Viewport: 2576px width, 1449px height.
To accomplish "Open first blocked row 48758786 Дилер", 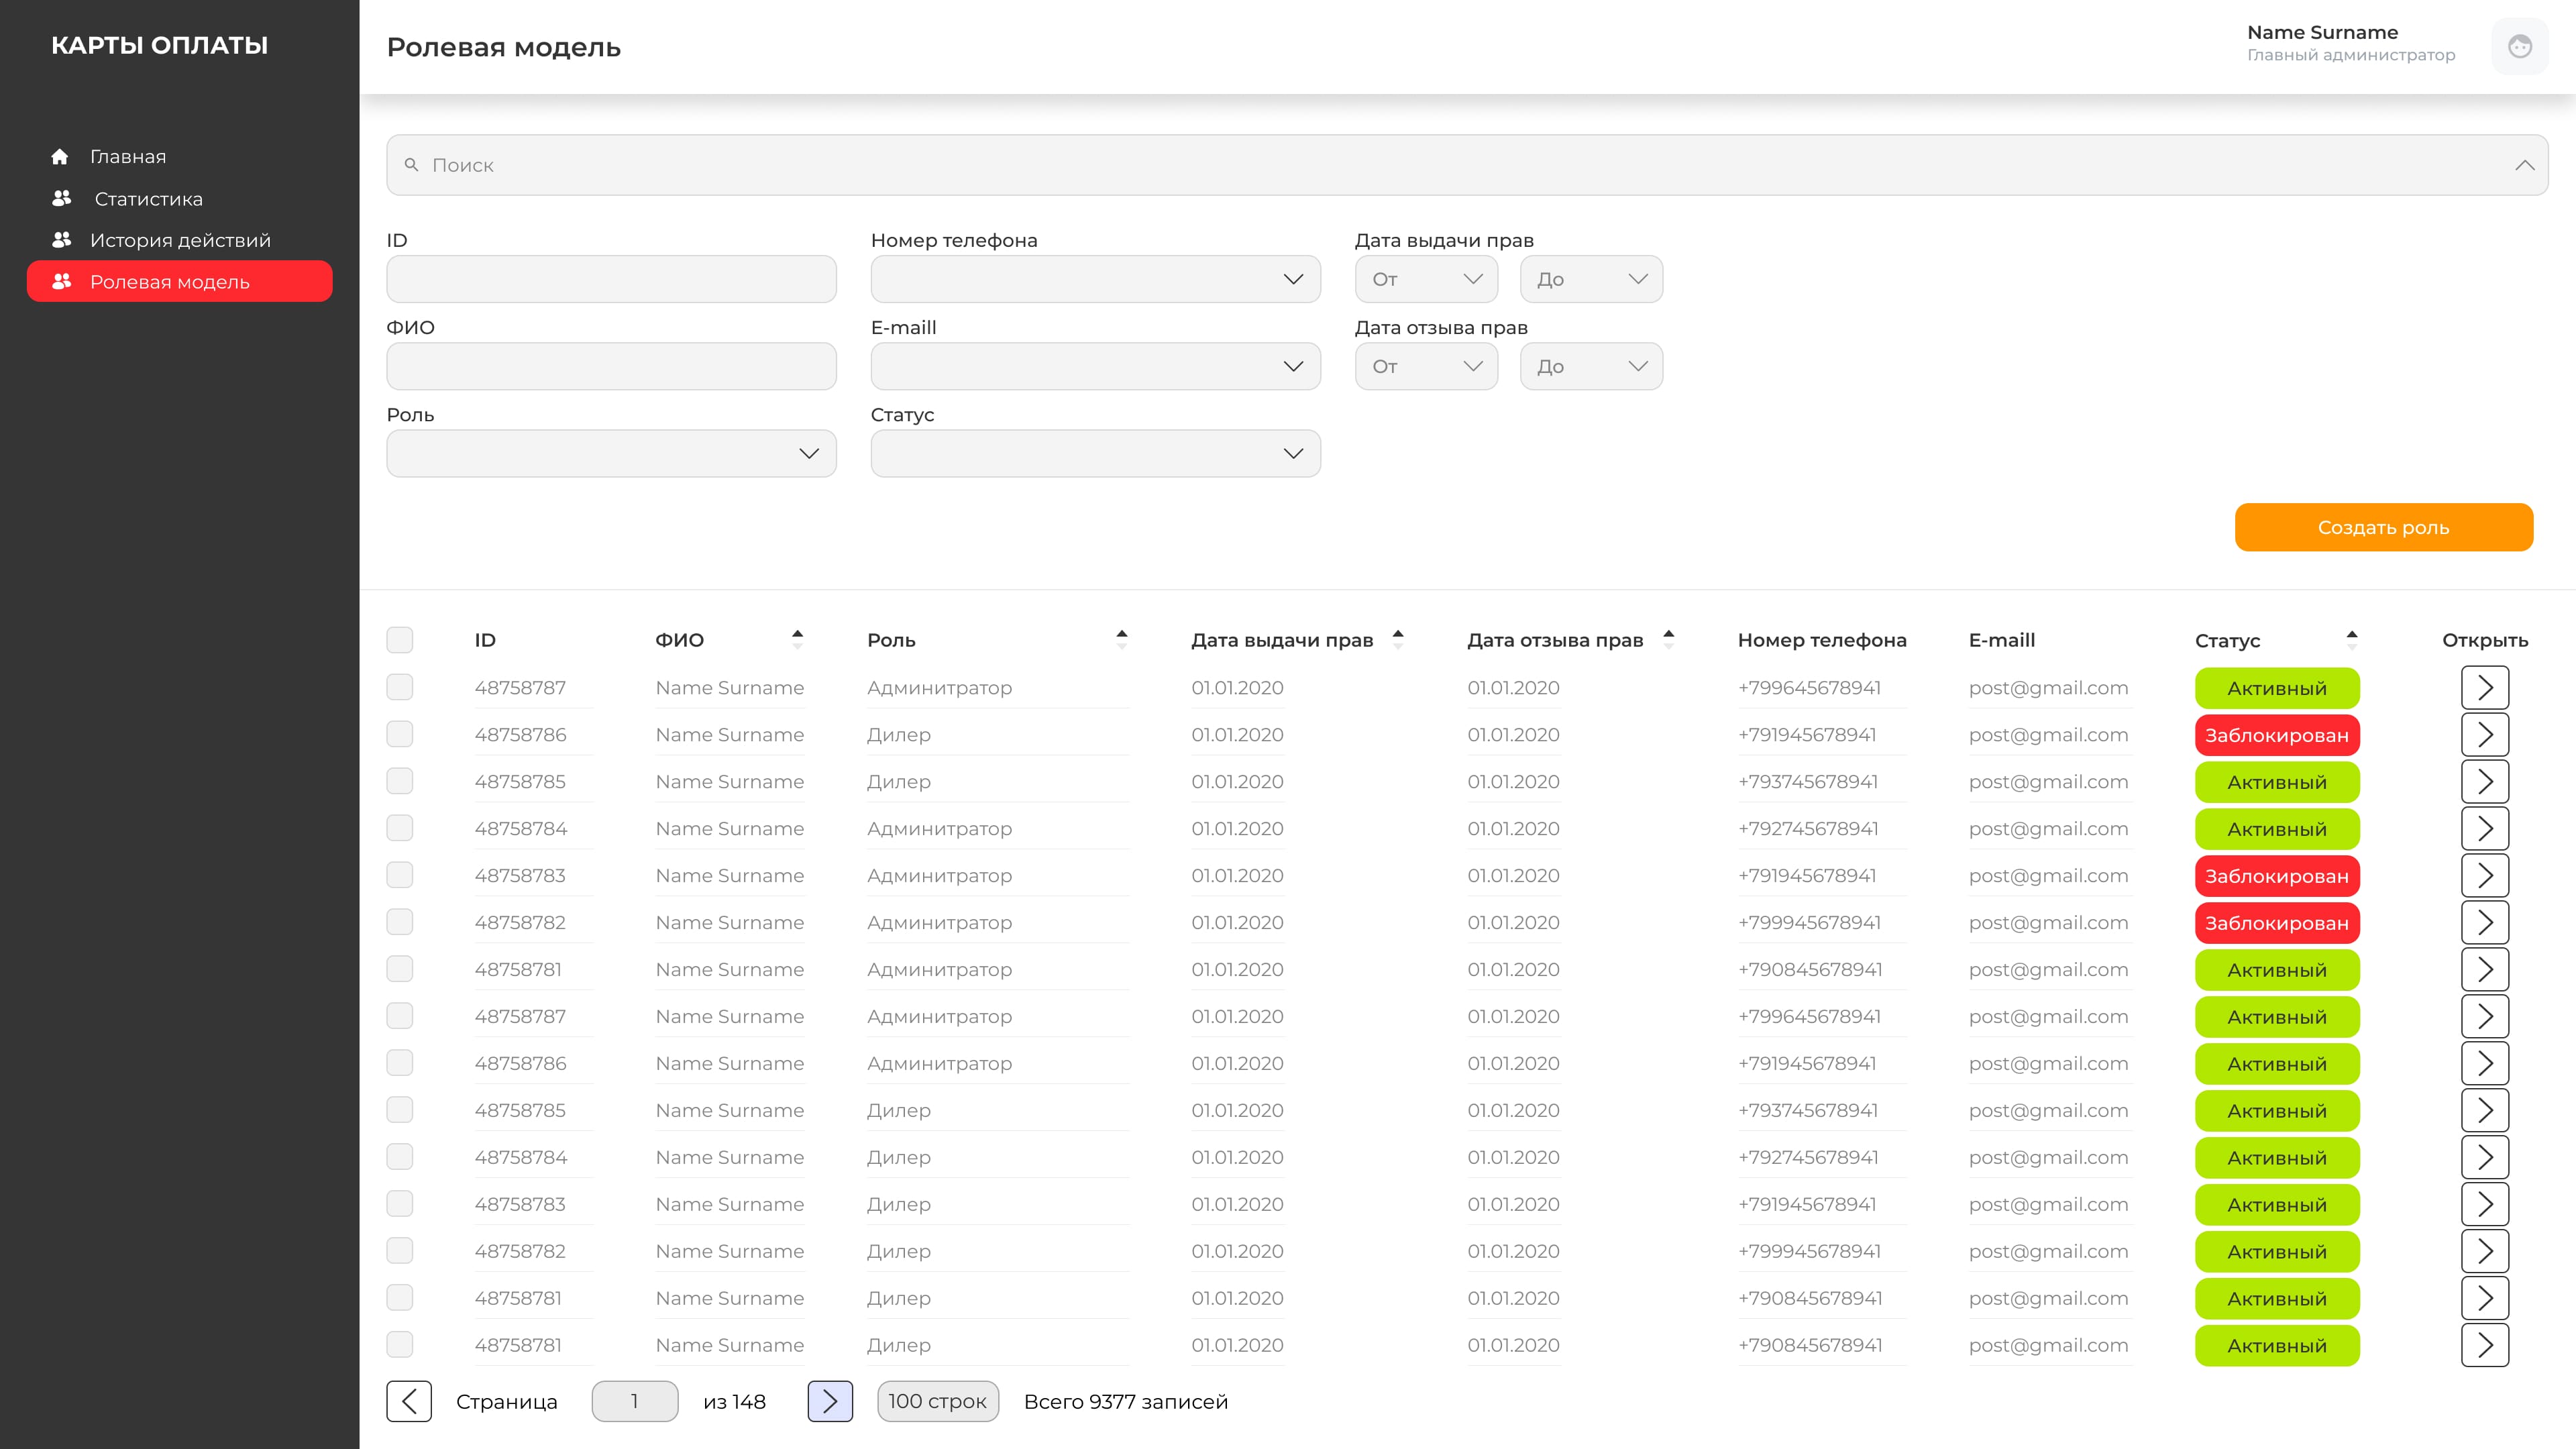I will click(x=2485, y=735).
